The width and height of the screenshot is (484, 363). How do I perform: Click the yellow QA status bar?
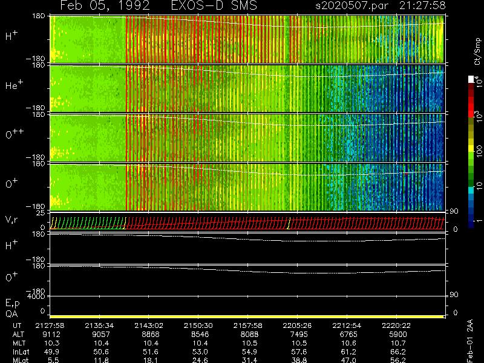(247, 316)
